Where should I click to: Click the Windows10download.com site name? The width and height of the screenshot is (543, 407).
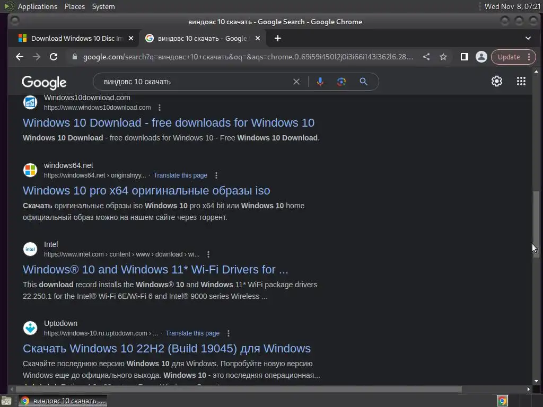click(87, 98)
